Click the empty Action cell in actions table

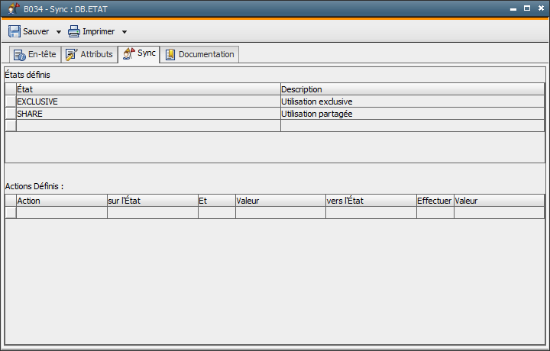(x=61, y=213)
